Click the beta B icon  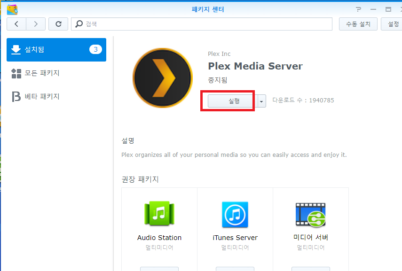16,97
